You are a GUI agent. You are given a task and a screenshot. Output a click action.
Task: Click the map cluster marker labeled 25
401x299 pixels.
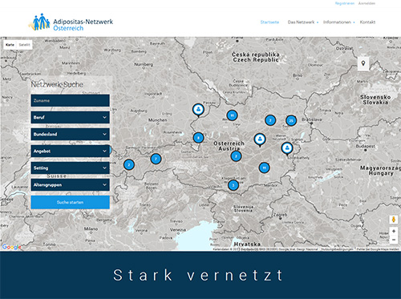291,120
